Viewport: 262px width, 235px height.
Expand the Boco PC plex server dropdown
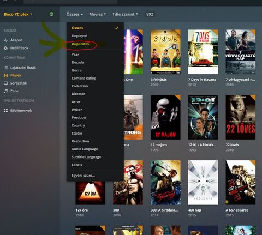(18, 14)
